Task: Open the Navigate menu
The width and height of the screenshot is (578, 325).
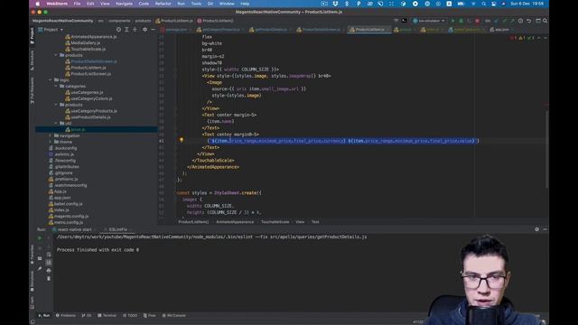Action: tap(124, 4)
